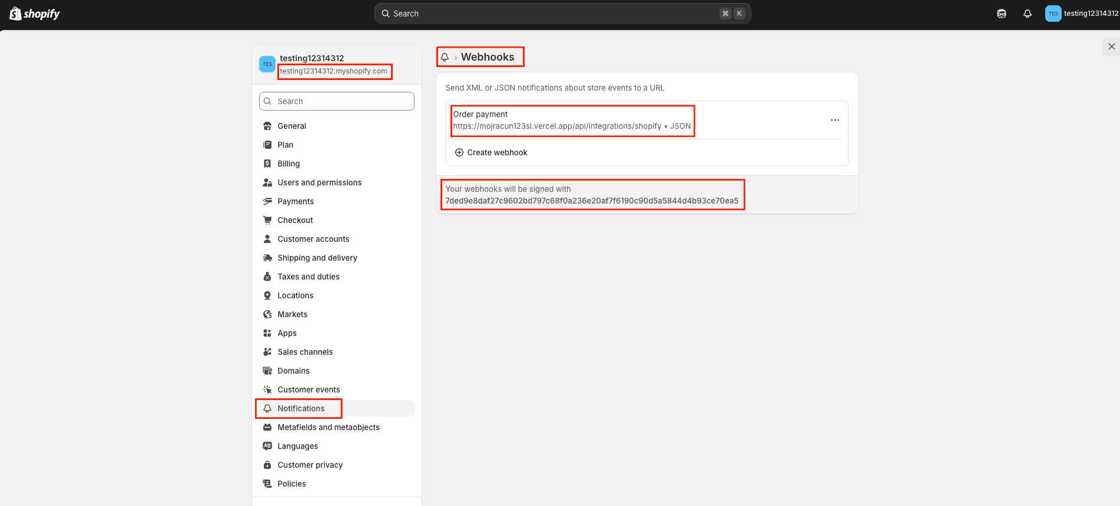This screenshot has width=1120, height=506.
Task: Open Users and permissions settings
Action: click(319, 182)
